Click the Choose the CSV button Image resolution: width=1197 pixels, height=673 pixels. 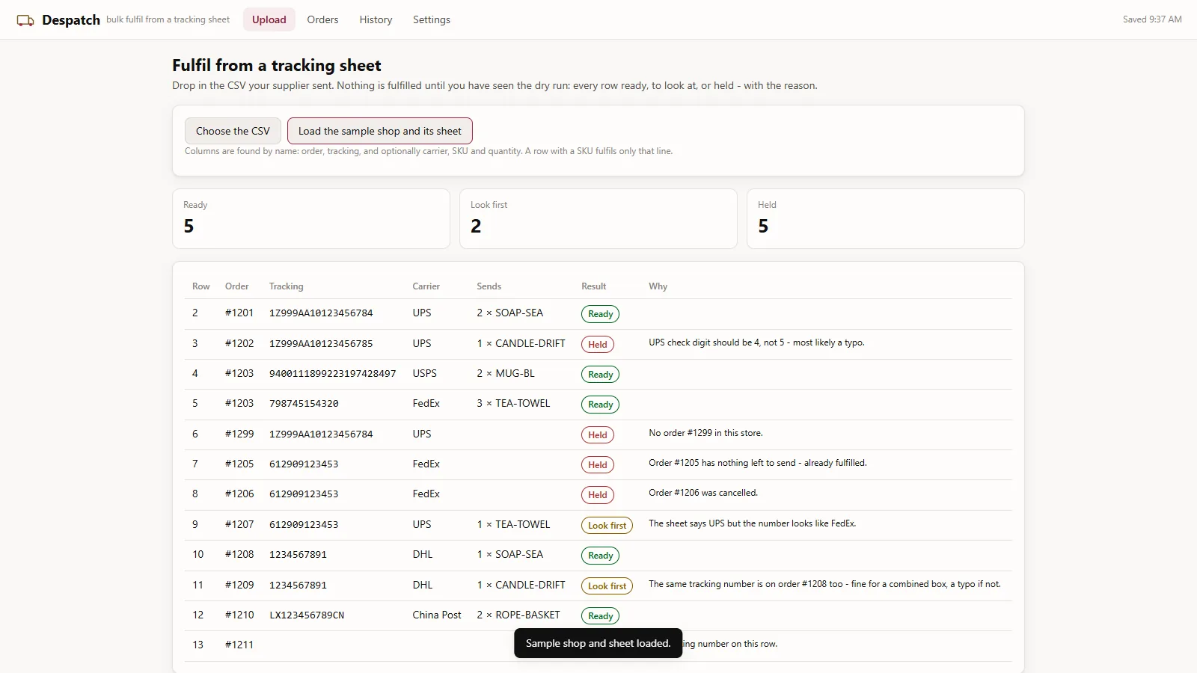(x=233, y=131)
